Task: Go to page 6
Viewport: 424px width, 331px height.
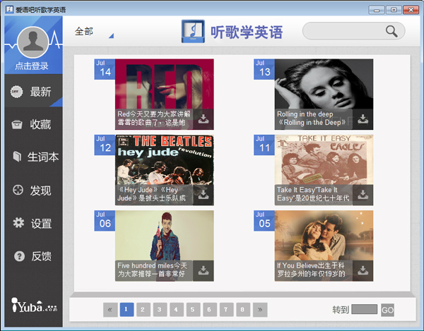Action: pos(210,310)
